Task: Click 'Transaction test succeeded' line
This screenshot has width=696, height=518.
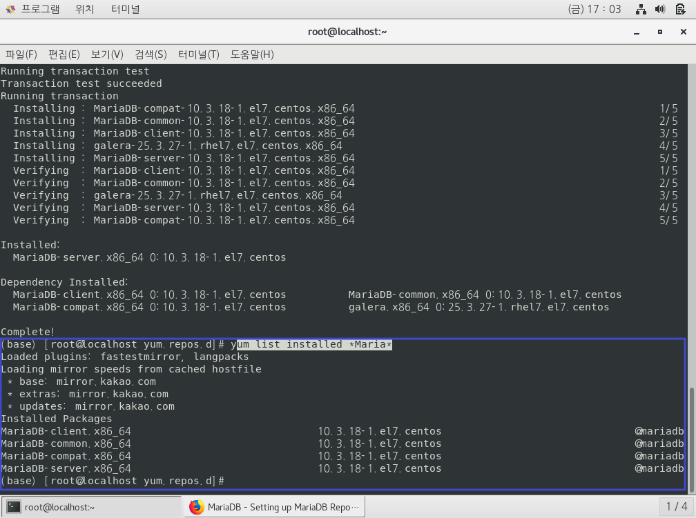Action: 81,83
